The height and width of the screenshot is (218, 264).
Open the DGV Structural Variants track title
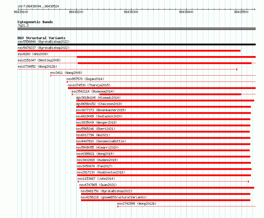click(42, 38)
